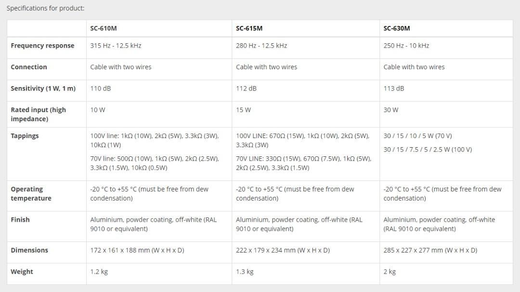The image size is (520, 292).
Task: Click the 250 Hz - 10 kHz cell
Action: pyautogui.click(x=406, y=46)
